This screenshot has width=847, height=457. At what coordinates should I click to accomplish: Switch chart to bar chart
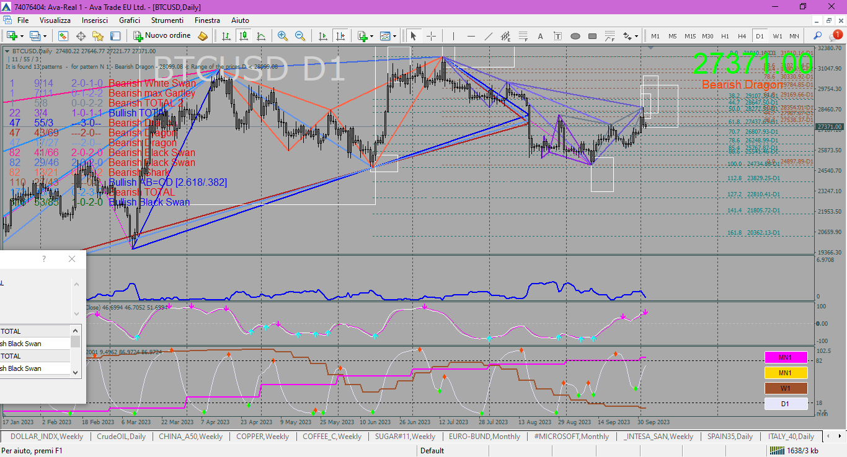(x=226, y=36)
